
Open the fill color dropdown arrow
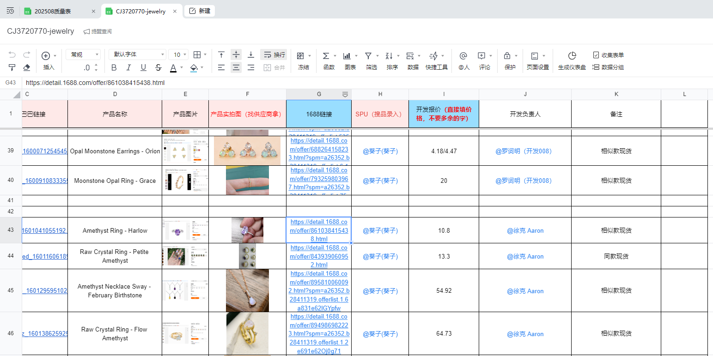click(202, 68)
